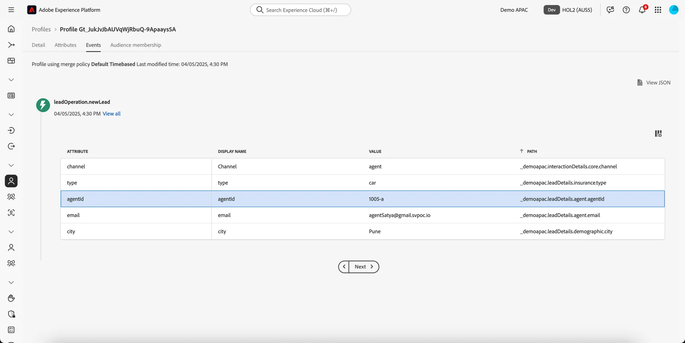Open the Home icon in sidebar
This screenshot has width=685, height=343.
click(11, 29)
